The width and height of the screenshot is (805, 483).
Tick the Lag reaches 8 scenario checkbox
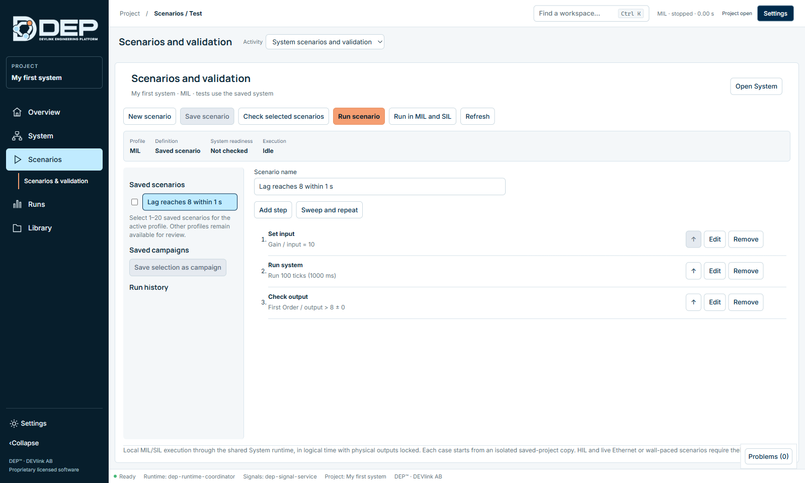[x=134, y=202]
